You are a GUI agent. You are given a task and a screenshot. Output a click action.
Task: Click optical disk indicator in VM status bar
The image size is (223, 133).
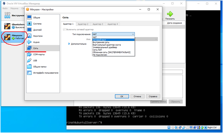point(173,127)
